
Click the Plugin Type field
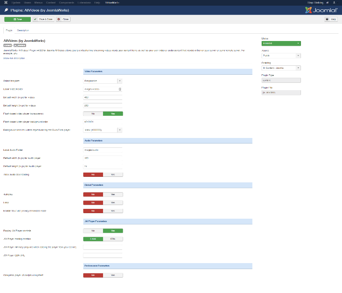[x=281, y=80]
